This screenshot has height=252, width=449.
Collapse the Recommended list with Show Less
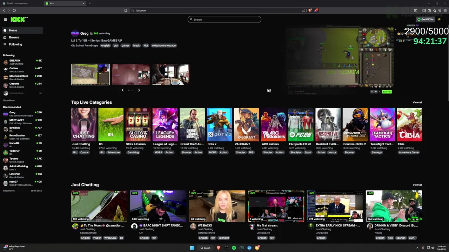click(x=36, y=191)
